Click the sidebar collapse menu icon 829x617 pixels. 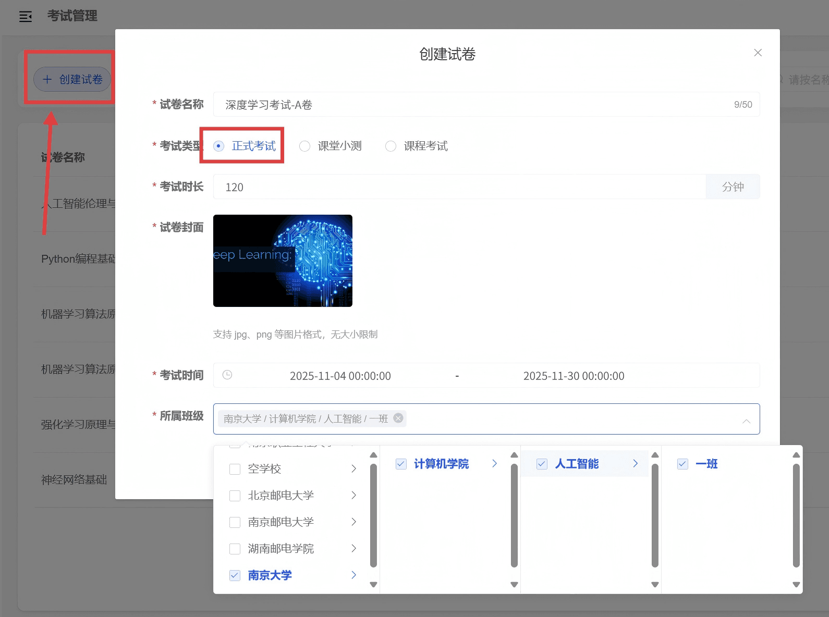[x=26, y=17]
